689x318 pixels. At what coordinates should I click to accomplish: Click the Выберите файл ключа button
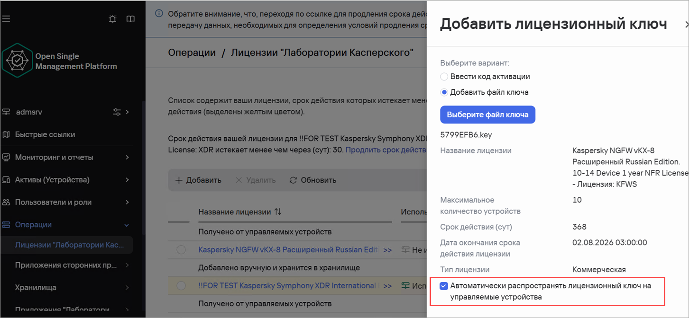[487, 115]
